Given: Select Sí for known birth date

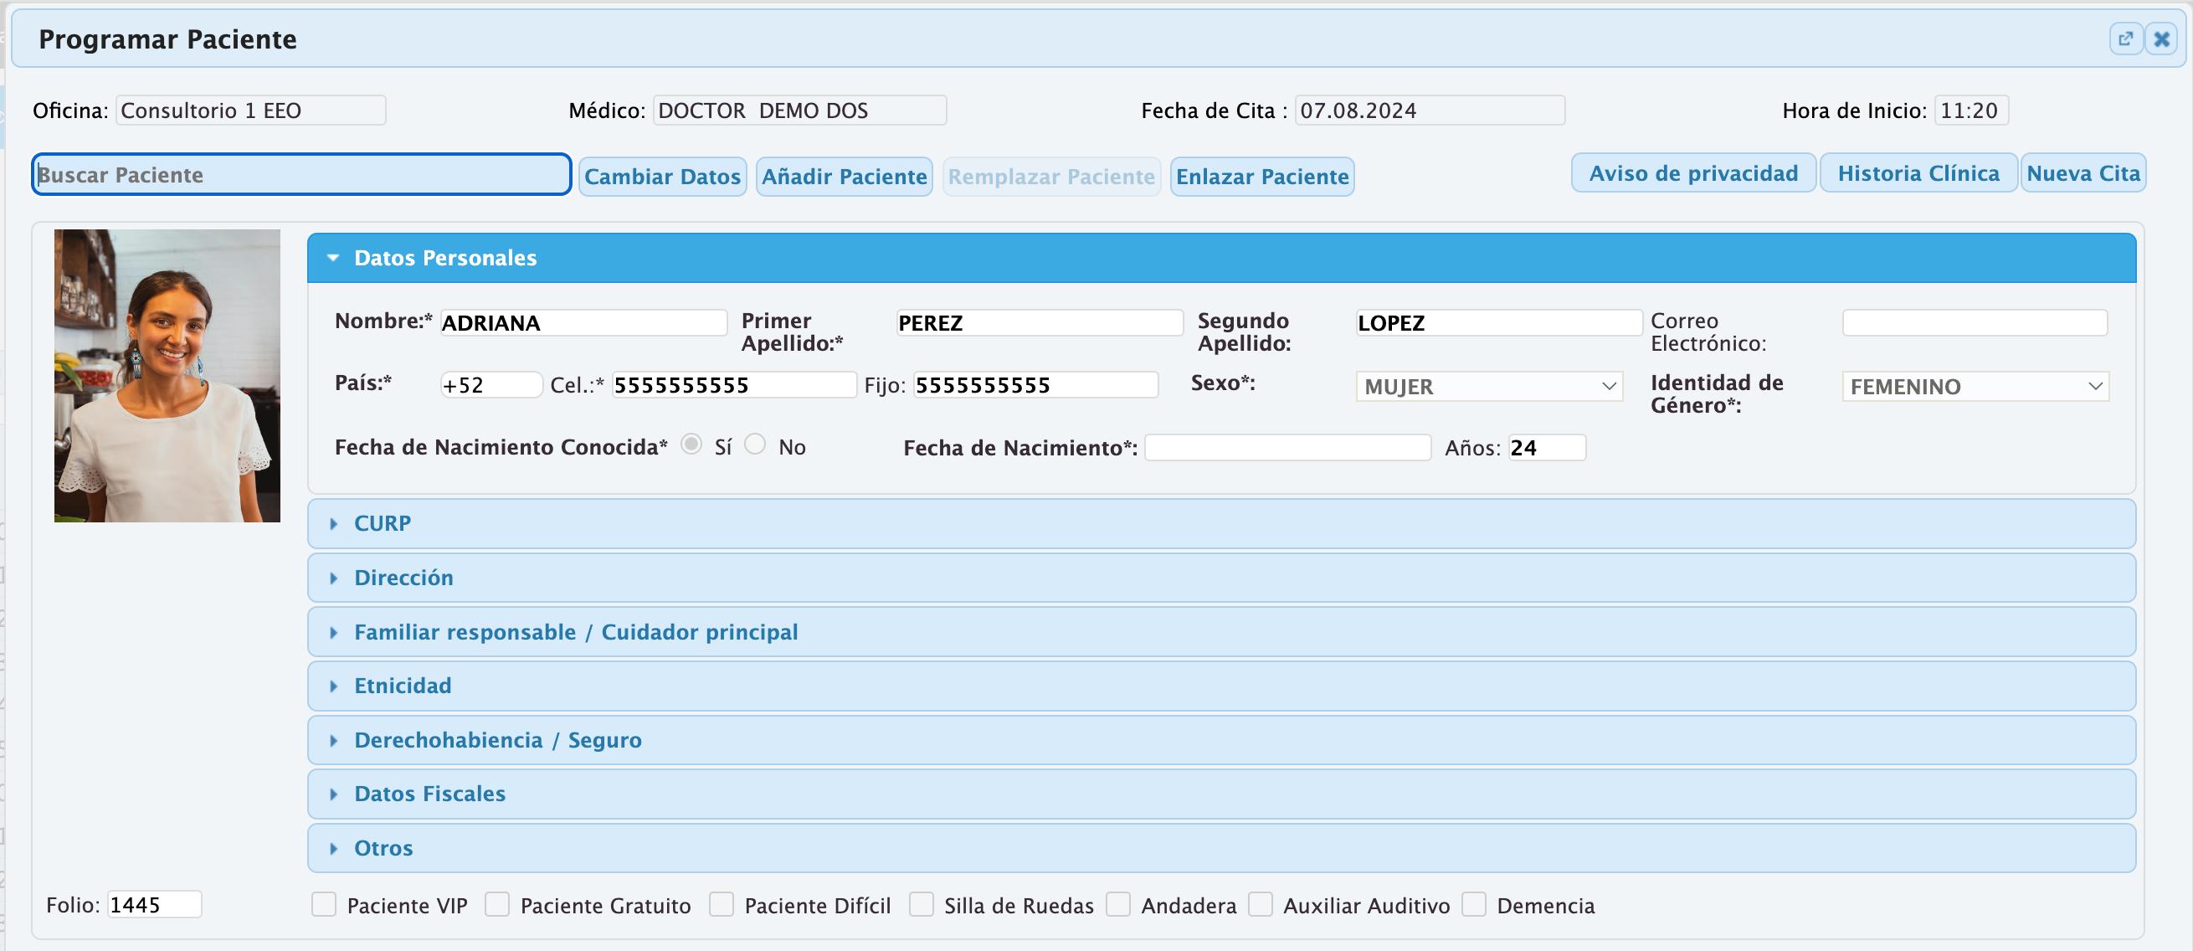Looking at the screenshot, I should (x=691, y=445).
